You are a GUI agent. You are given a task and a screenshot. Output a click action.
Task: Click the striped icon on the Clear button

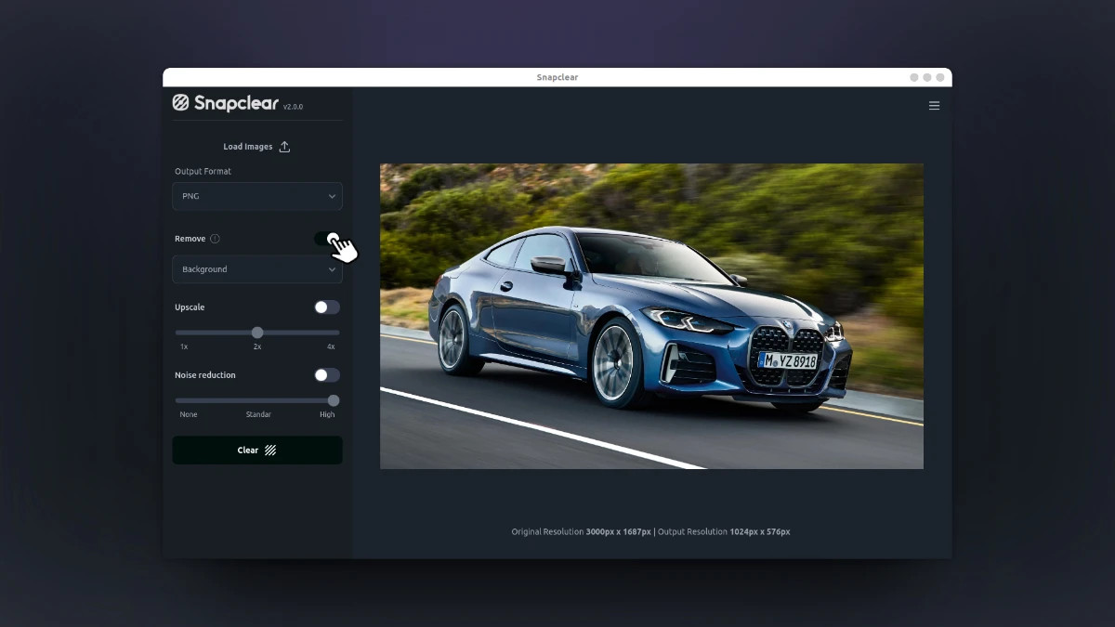click(x=270, y=451)
